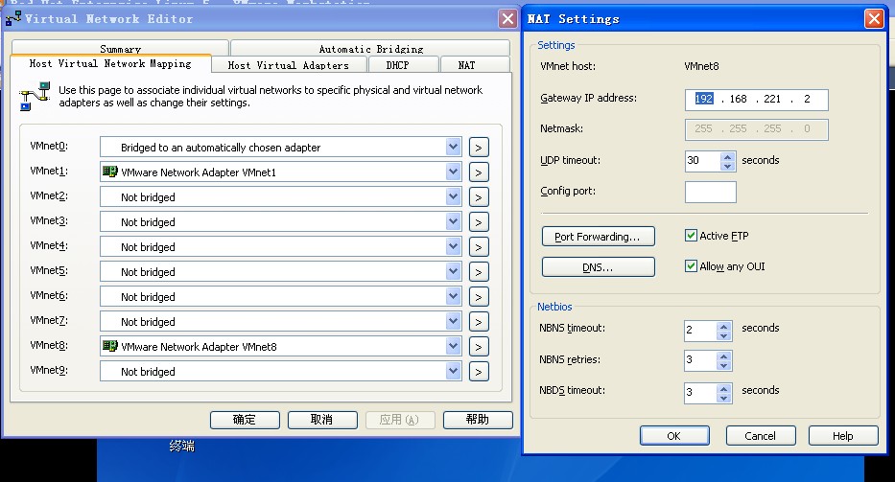This screenshot has height=482, width=895.
Task: Open the Port Forwarding settings
Action: pos(598,237)
